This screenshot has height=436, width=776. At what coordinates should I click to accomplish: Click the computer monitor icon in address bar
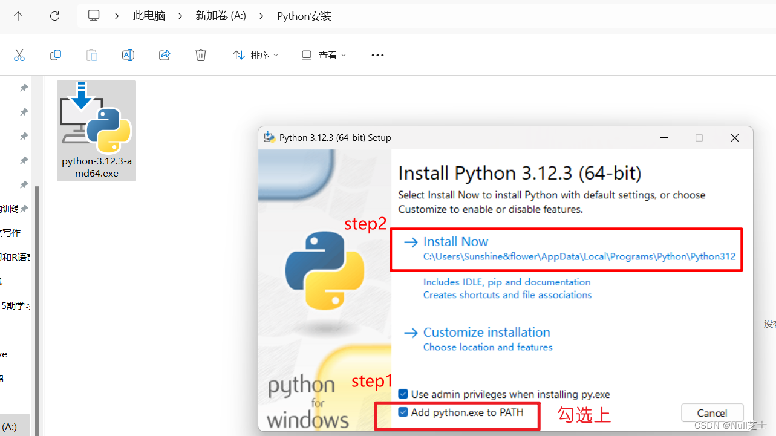pos(93,16)
